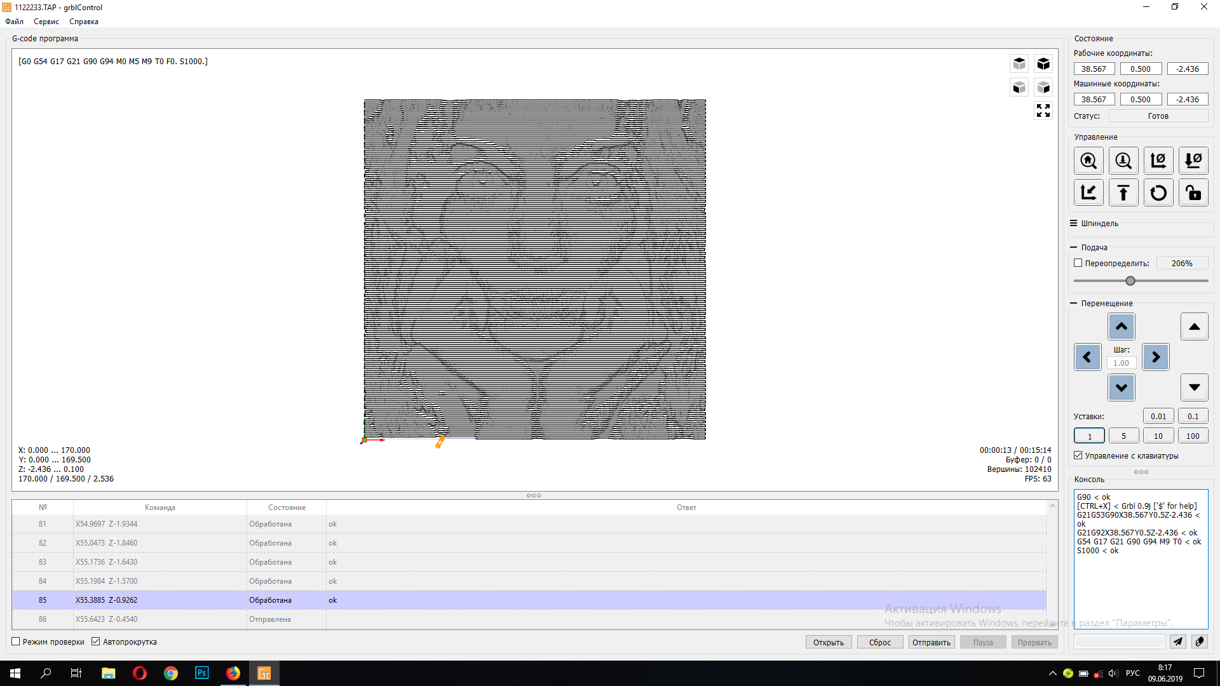The width and height of the screenshot is (1220, 686).
Task: Click the Отправить button
Action: (931, 642)
